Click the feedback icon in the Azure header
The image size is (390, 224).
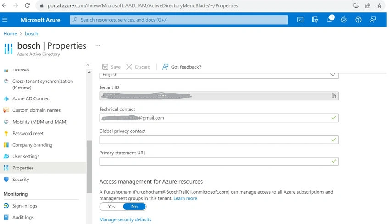click(373, 20)
